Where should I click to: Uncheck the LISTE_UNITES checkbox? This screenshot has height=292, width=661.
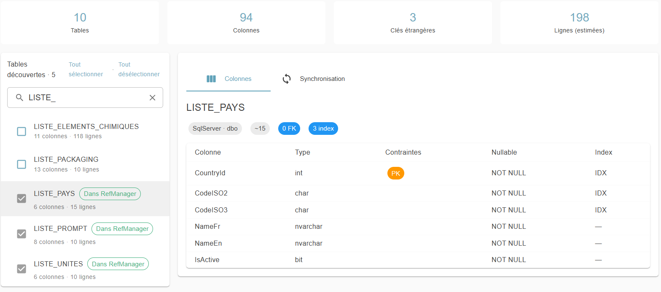21,268
